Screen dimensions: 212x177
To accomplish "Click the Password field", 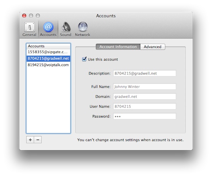I will 145,116.
